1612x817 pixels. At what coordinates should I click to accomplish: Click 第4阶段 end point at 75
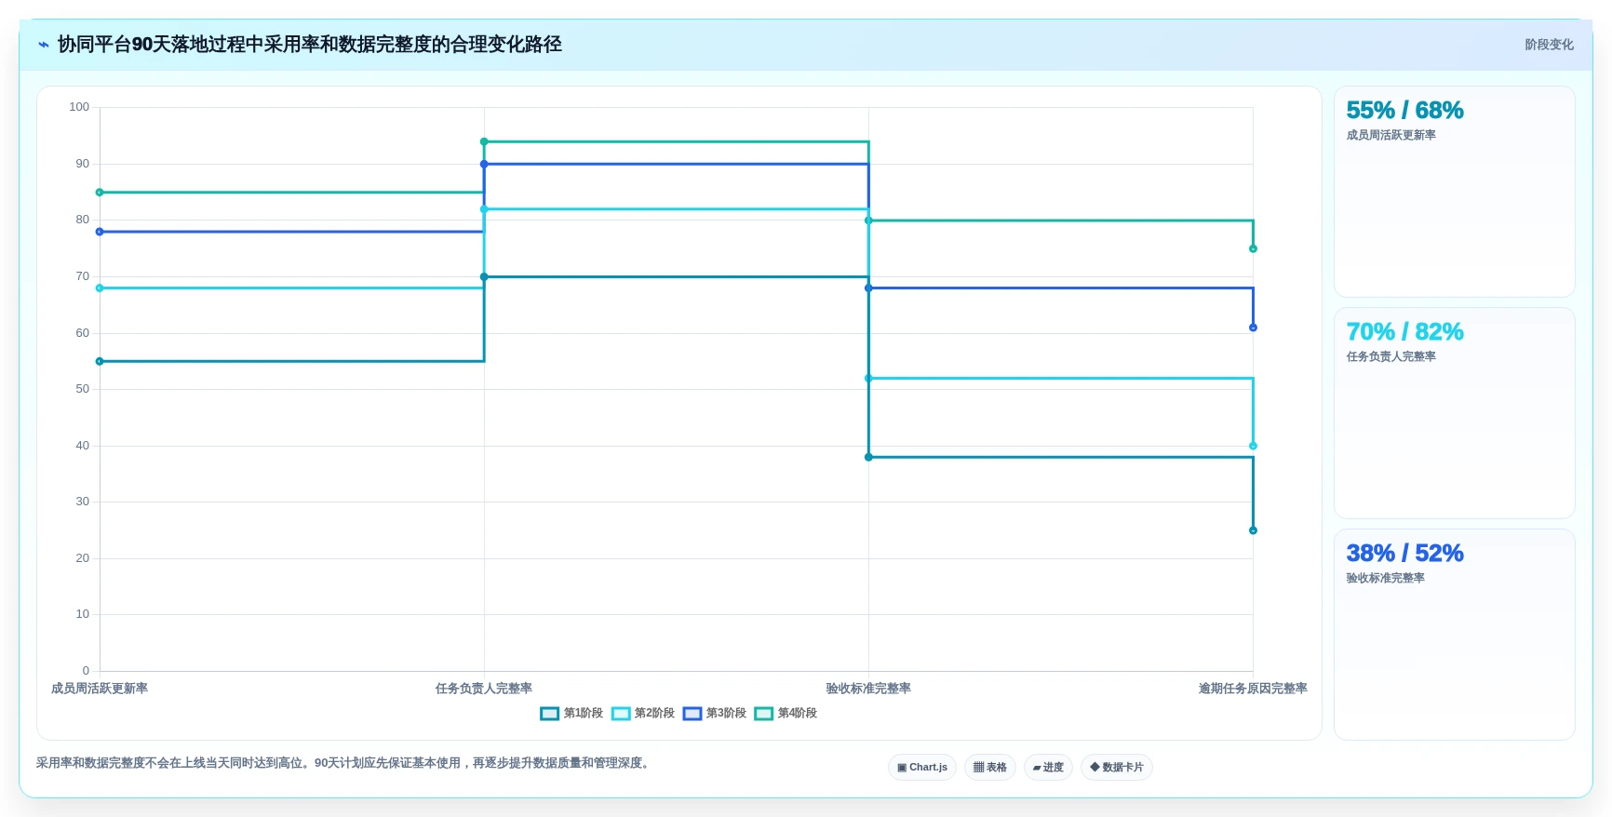click(x=1253, y=248)
